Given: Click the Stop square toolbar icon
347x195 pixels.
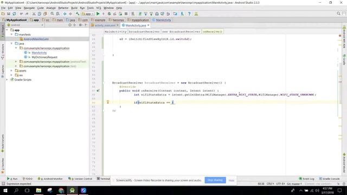Looking at the screenshot, I should pyautogui.click(x=126, y=14).
